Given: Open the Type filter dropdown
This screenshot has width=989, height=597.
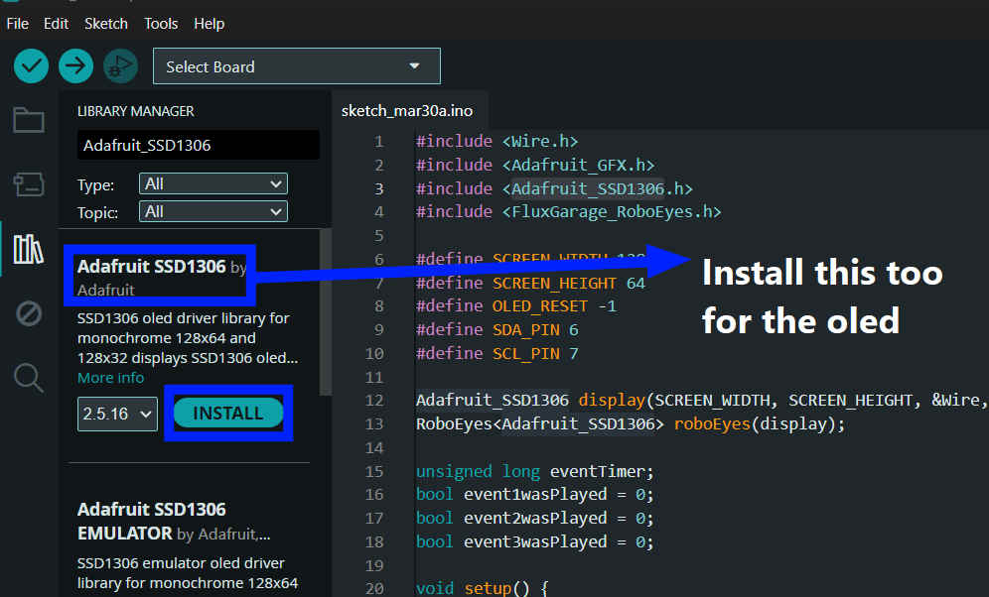Looking at the screenshot, I should coord(213,183).
